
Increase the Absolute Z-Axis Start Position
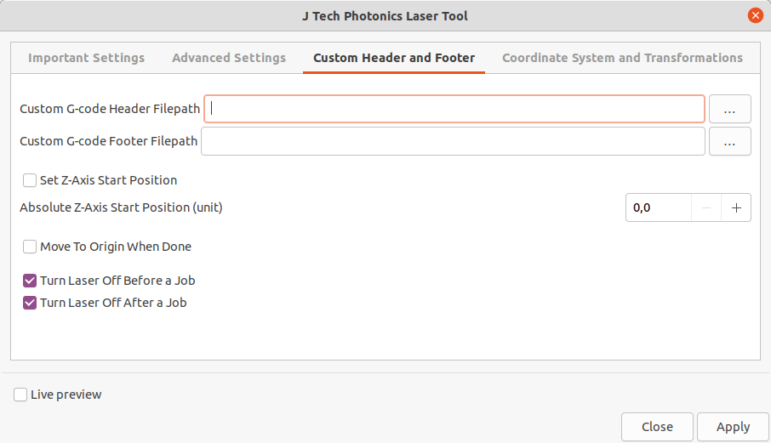(736, 207)
